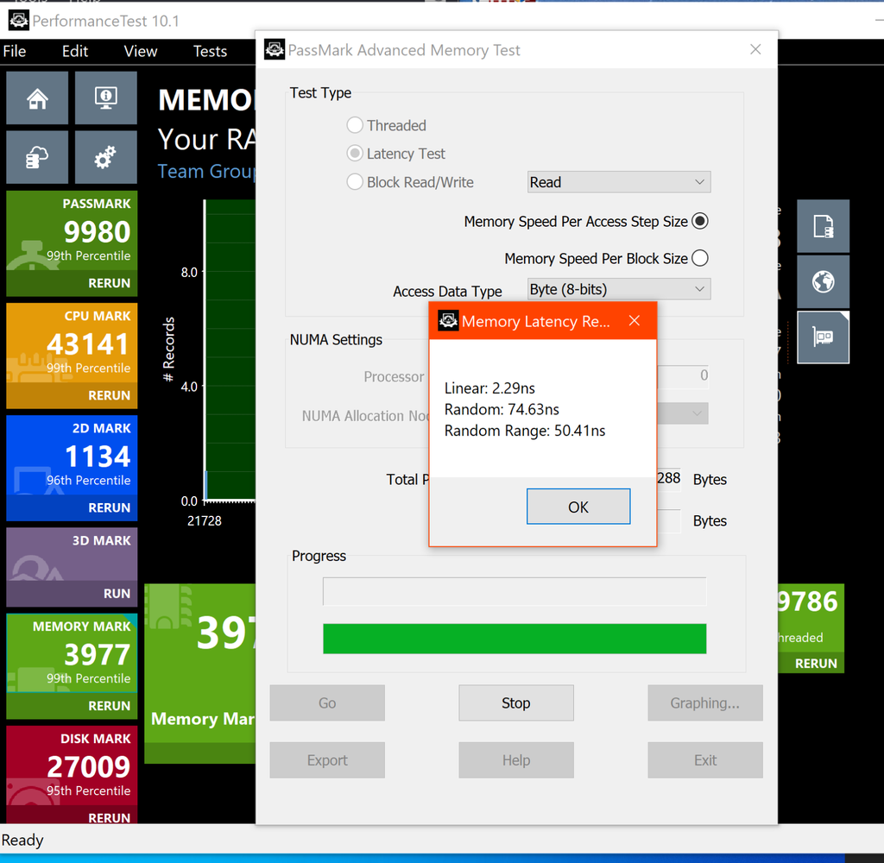
Task: Choose Memory Speed Per Block Size
Action: click(x=699, y=258)
